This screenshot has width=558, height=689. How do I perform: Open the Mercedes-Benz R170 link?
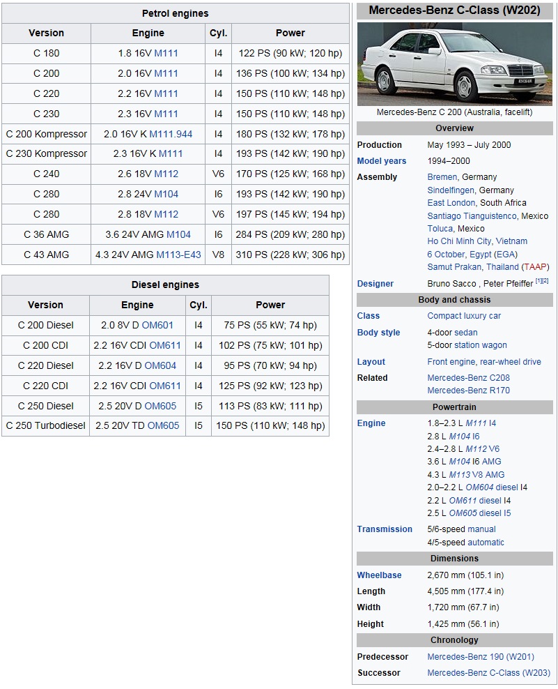(x=468, y=391)
